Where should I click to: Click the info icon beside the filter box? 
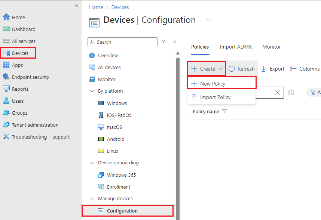tap(291, 93)
